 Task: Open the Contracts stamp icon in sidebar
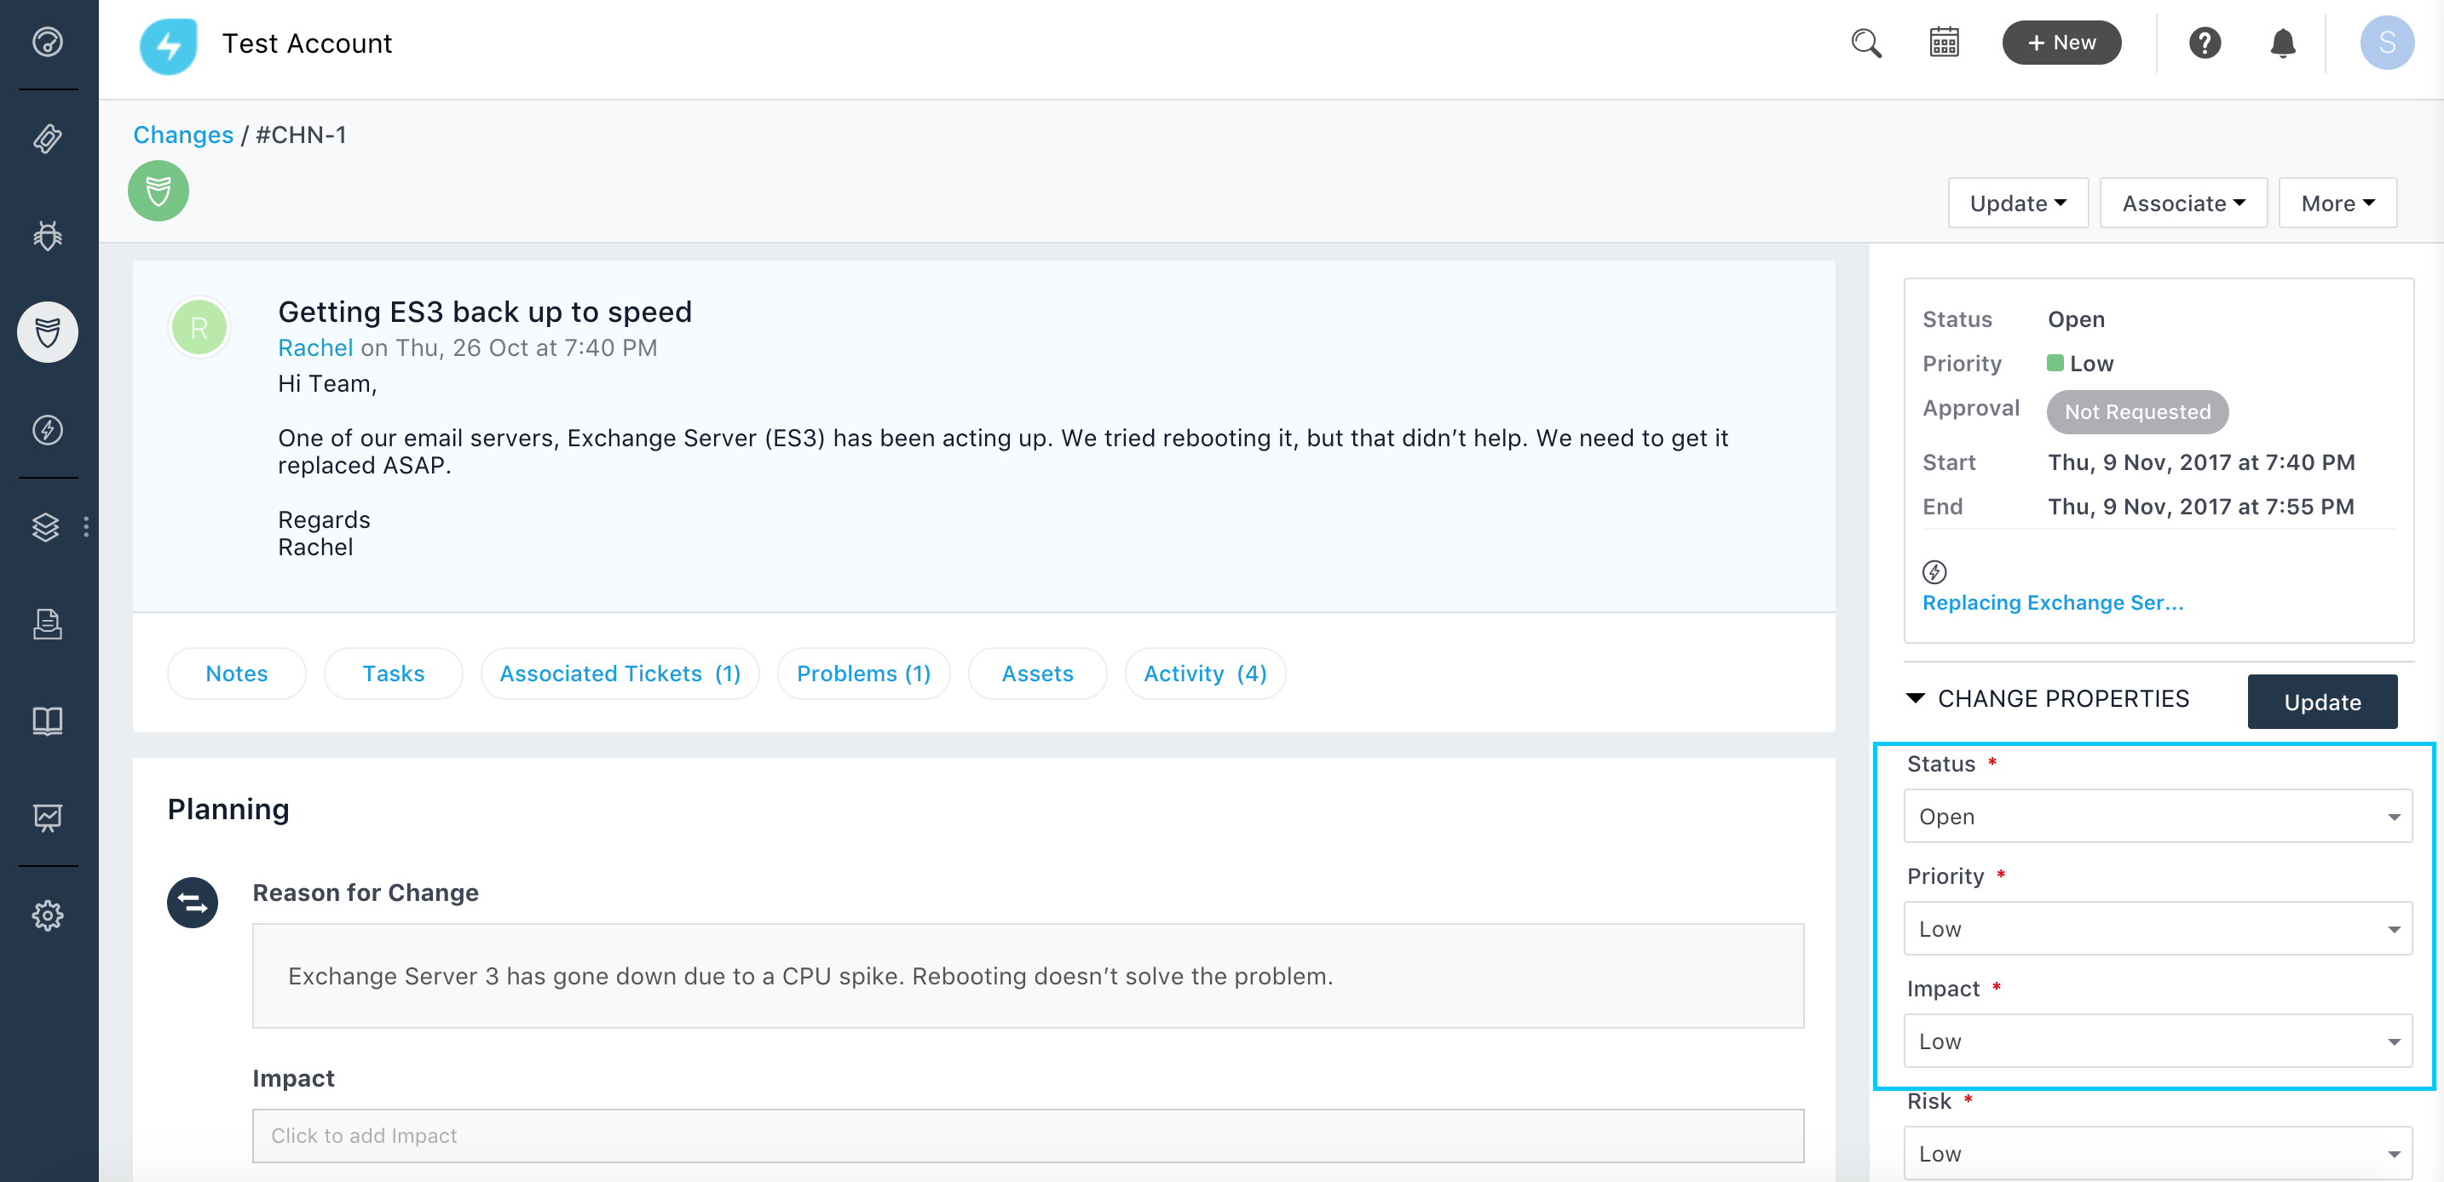48,623
